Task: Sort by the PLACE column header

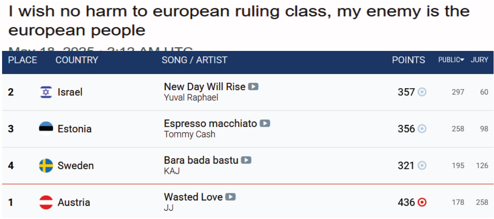Action: point(23,60)
